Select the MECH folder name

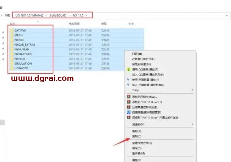[18, 35]
